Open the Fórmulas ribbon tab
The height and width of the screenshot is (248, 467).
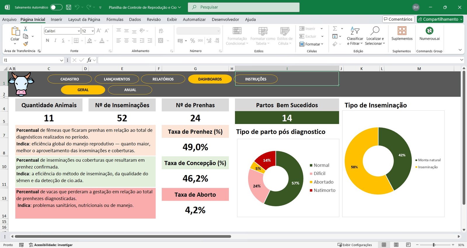[x=115, y=20]
